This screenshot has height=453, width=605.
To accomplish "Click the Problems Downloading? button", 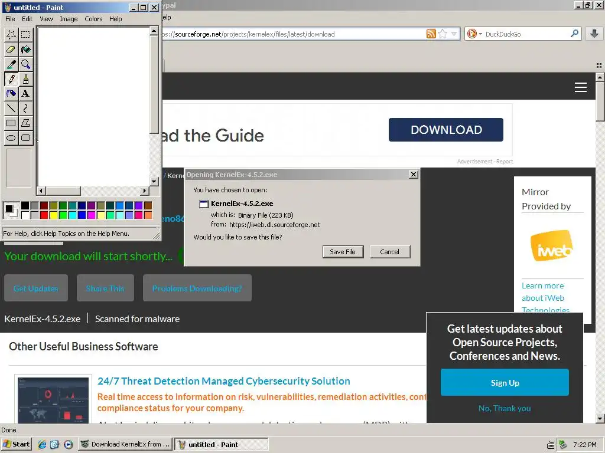I will pyautogui.click(x=197, y=288).
